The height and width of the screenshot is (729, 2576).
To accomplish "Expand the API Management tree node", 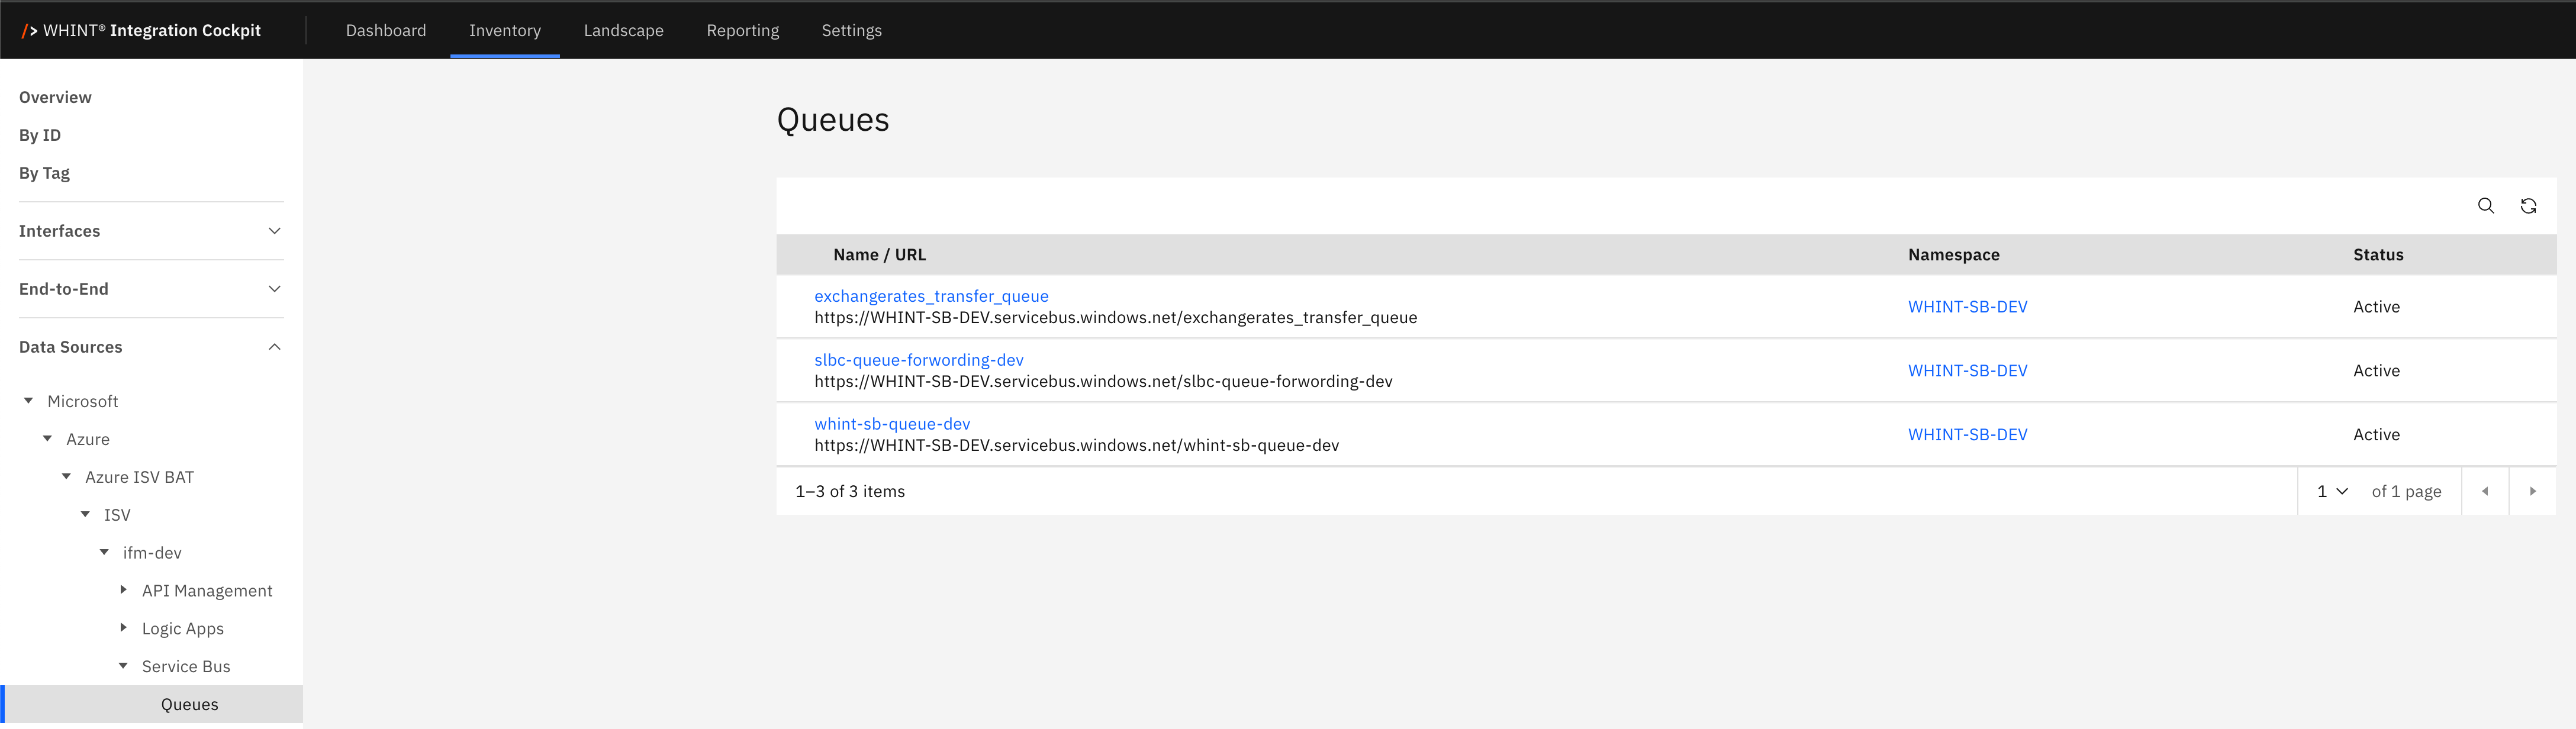I will tap(123, 590).
